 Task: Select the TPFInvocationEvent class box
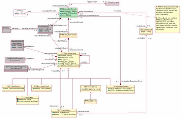pos(120,89)
